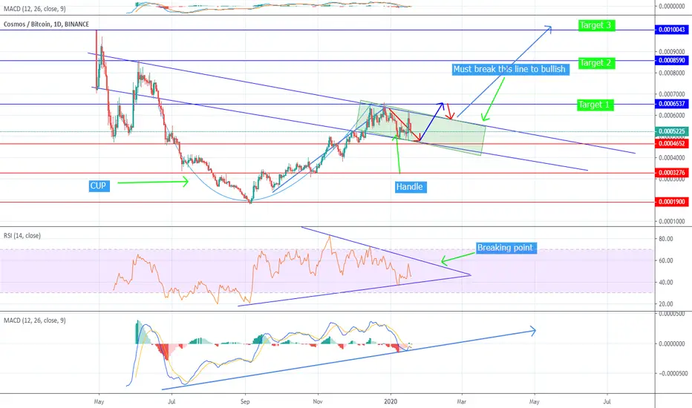Click the Nov date on time axis
The width and height of the screenshot is (692, 408).
pos(318,402)
